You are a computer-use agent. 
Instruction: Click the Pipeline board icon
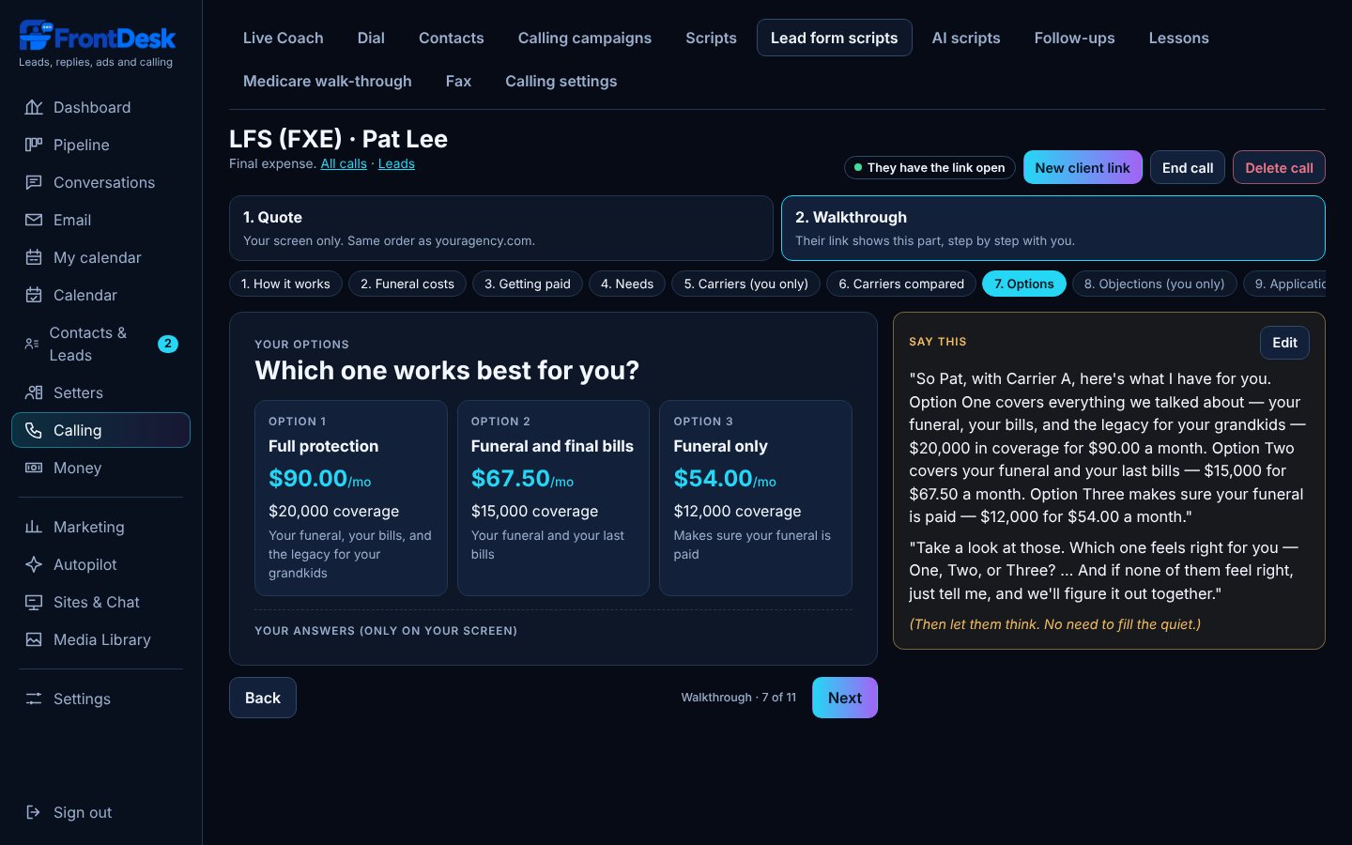coord(34,145)
